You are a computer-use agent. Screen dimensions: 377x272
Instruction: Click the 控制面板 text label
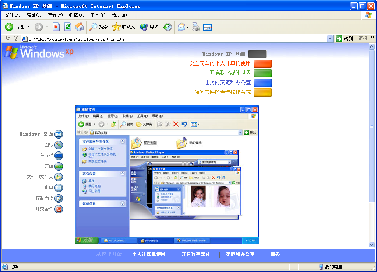pos(44,198)
